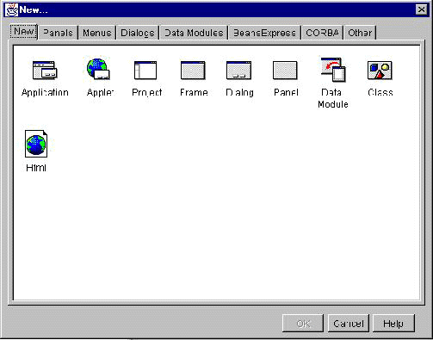The width and height of the screenshot is (433, 340).
Task: Switch to the Panels tab
Action: pos(58,33)
